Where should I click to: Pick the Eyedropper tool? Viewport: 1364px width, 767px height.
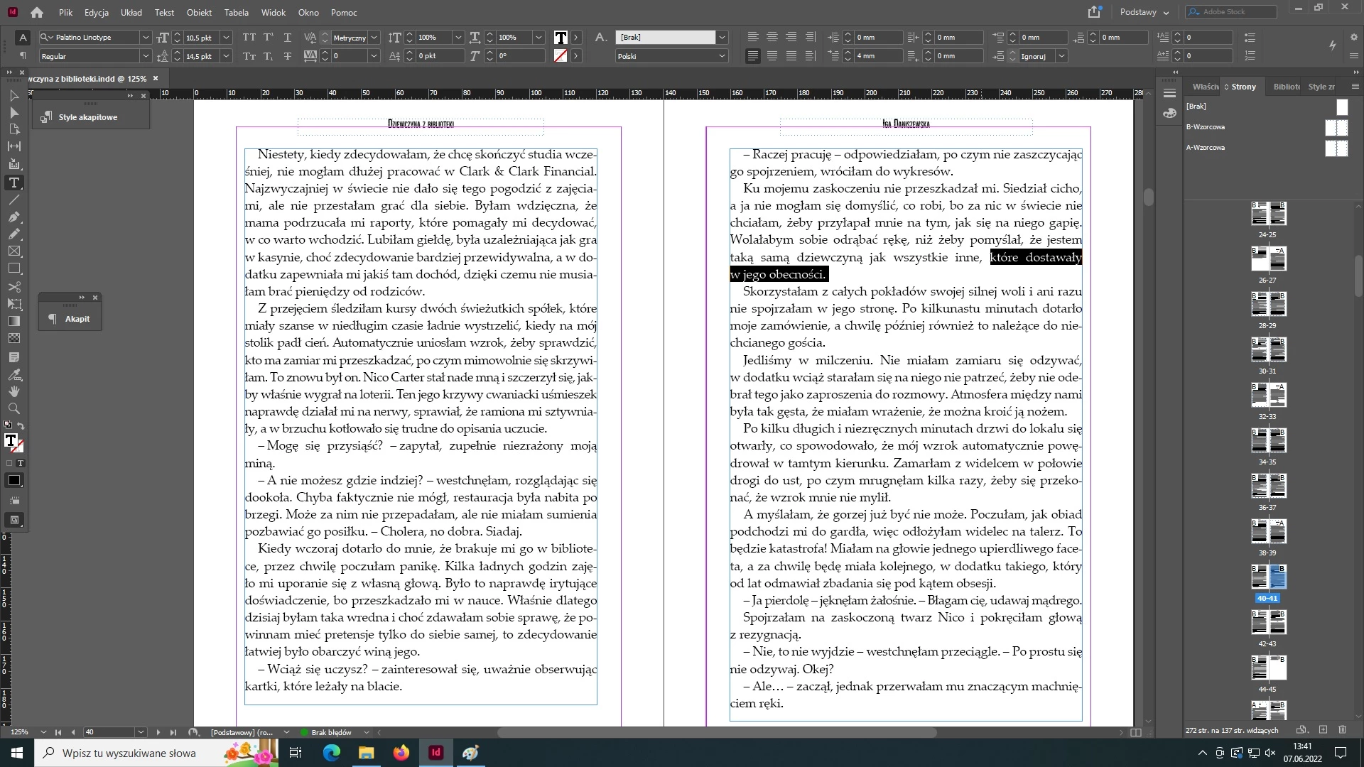click(x=13, y=374)
